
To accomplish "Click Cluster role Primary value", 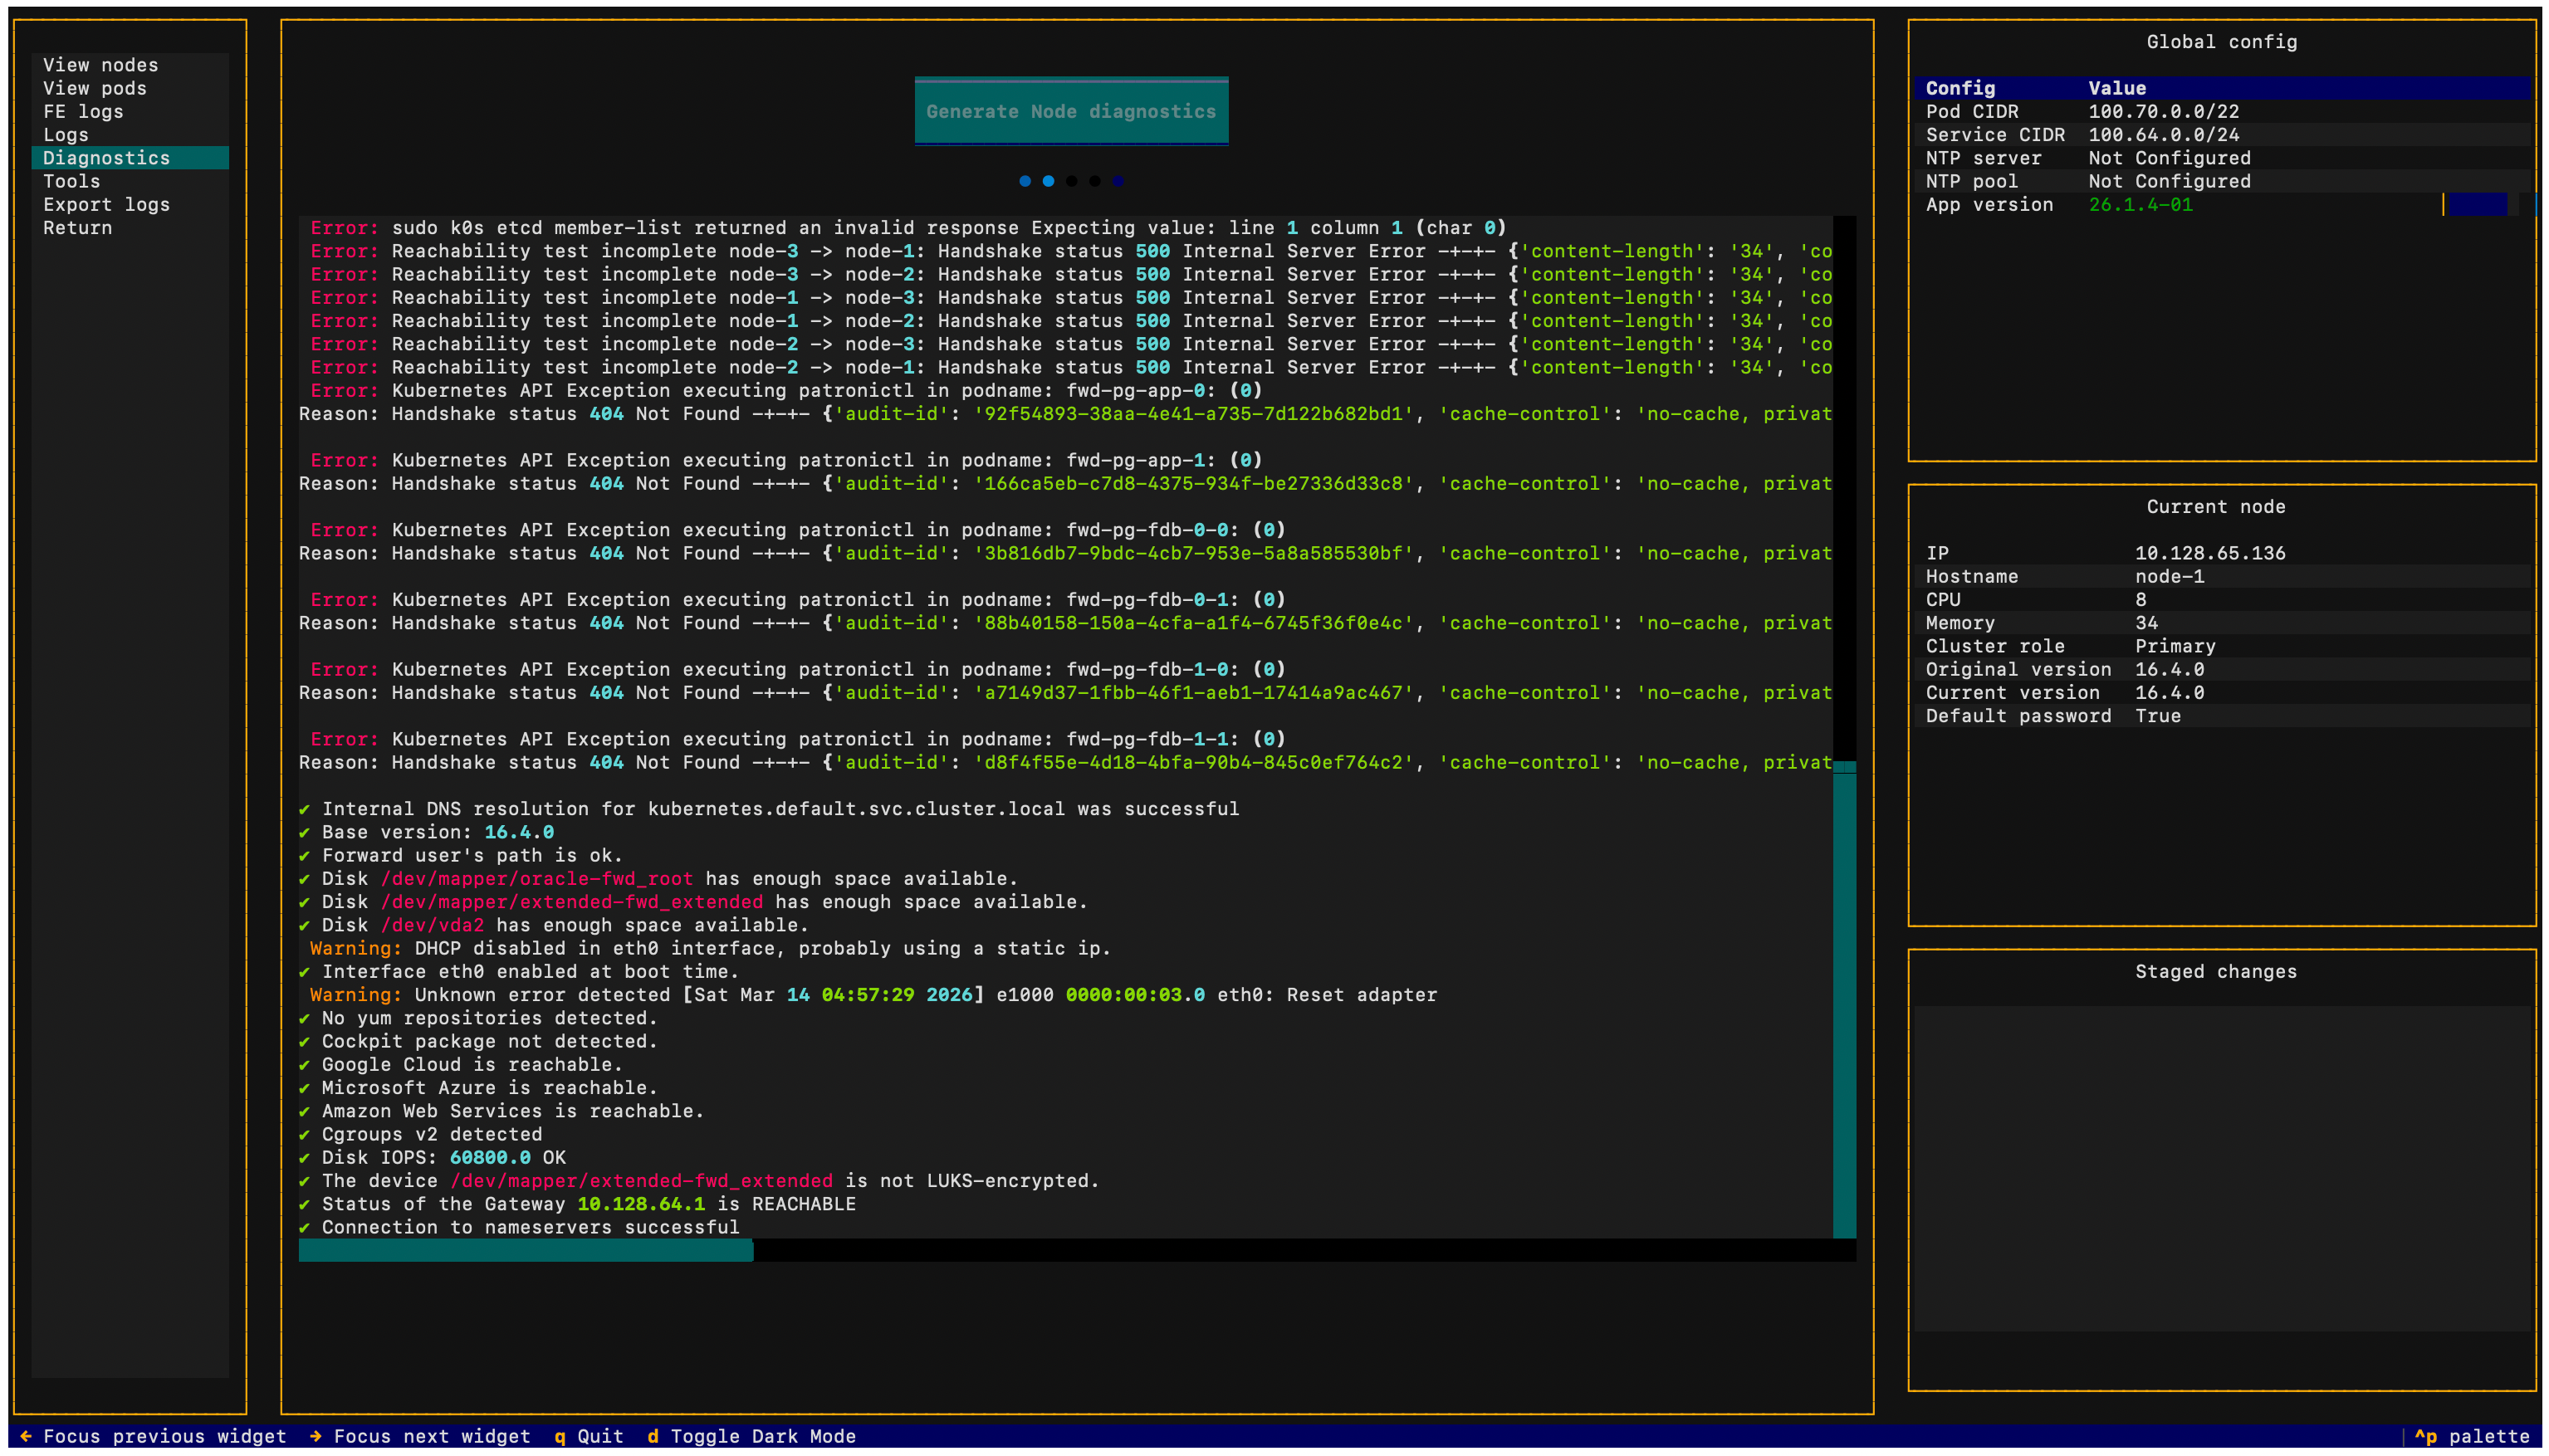I will tap(2175, 646).
